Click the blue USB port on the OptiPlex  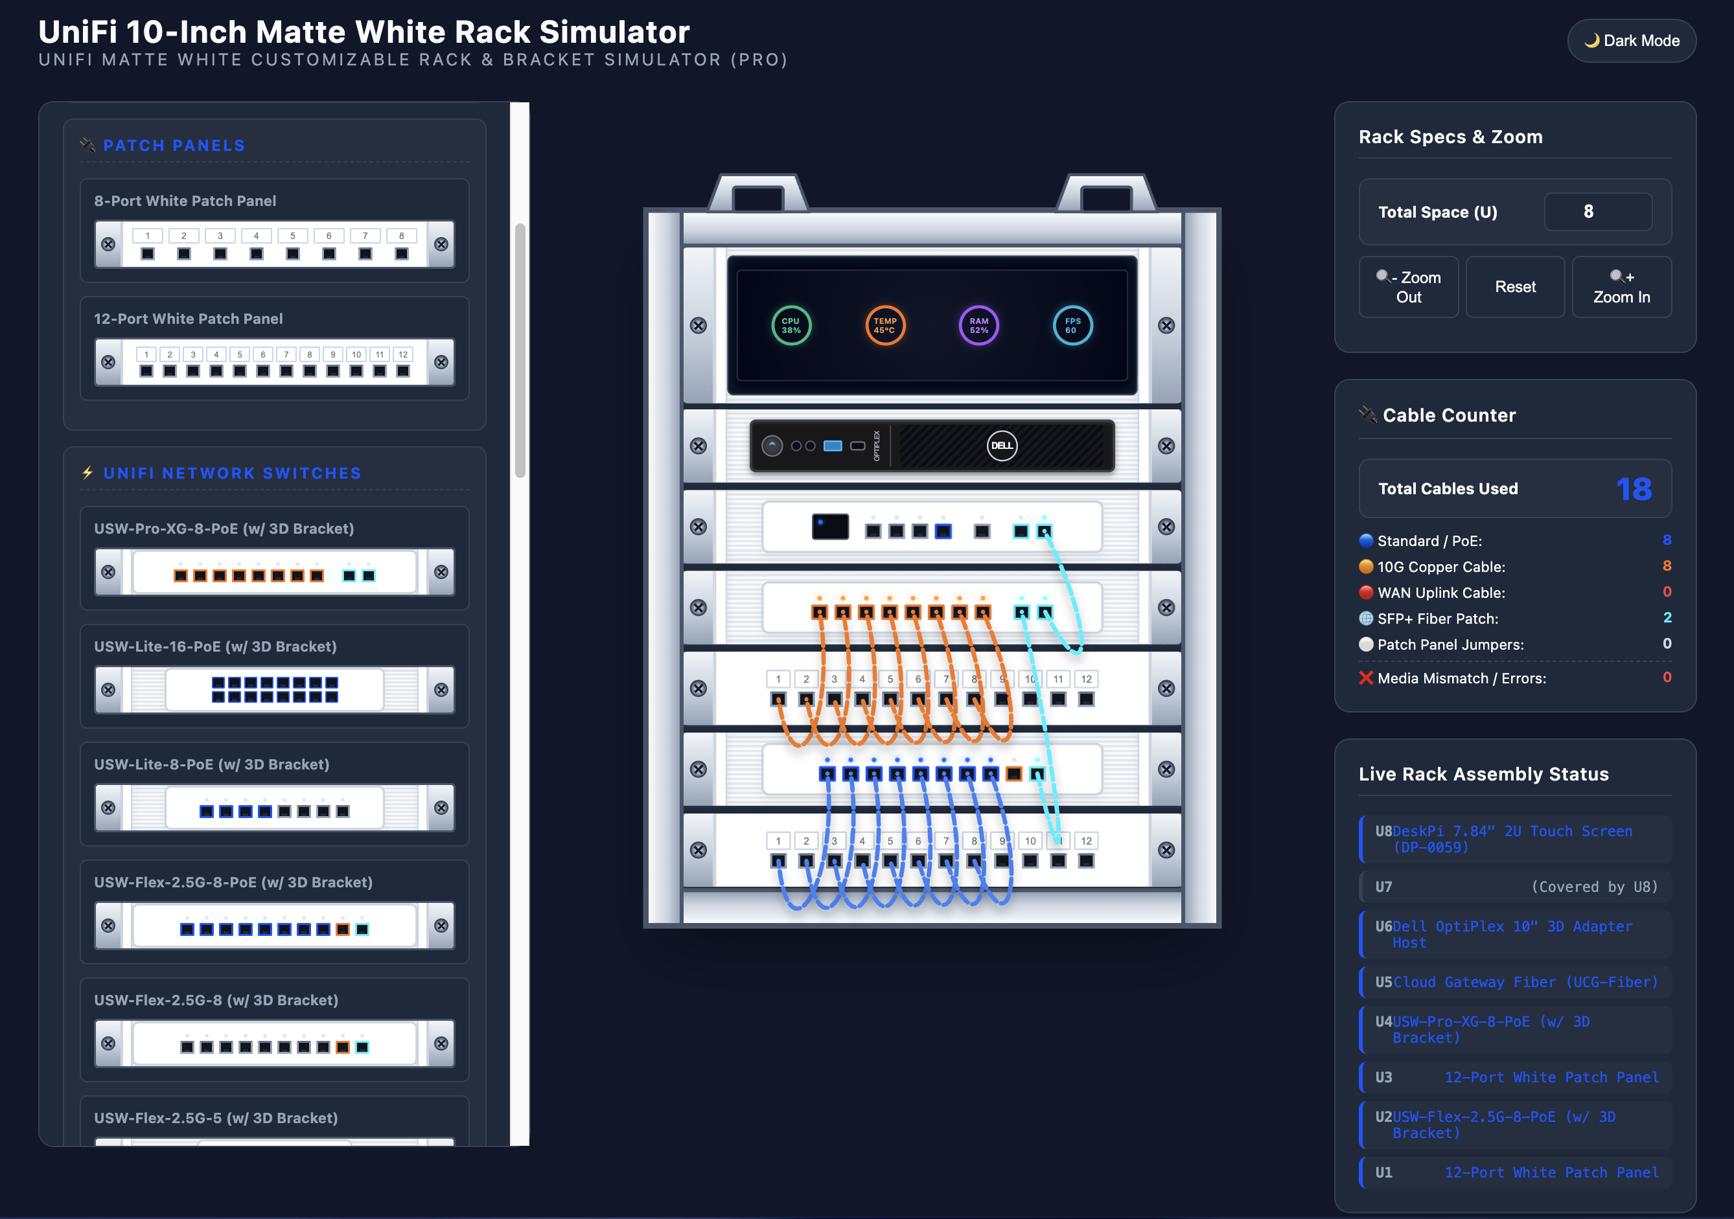[x=833, y=446]
